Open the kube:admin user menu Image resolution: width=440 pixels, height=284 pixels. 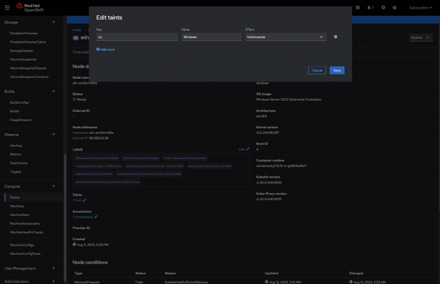[x=420, y=7]
